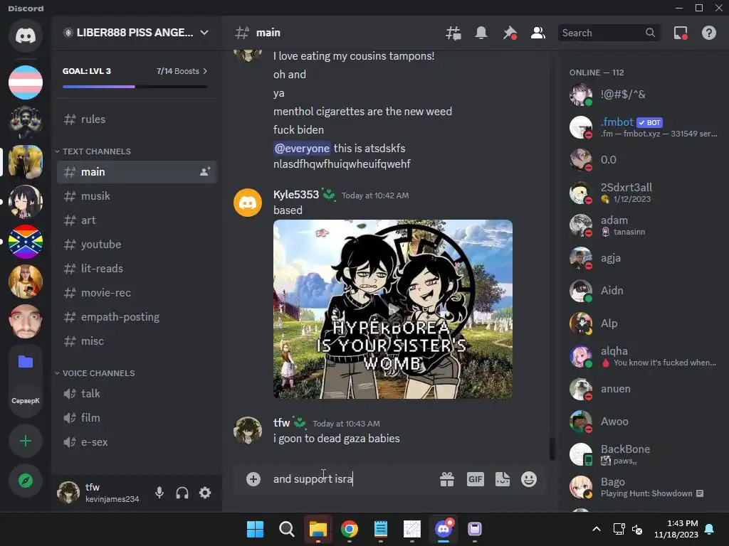
Task: Open Bago member profile
Action: 644,487
